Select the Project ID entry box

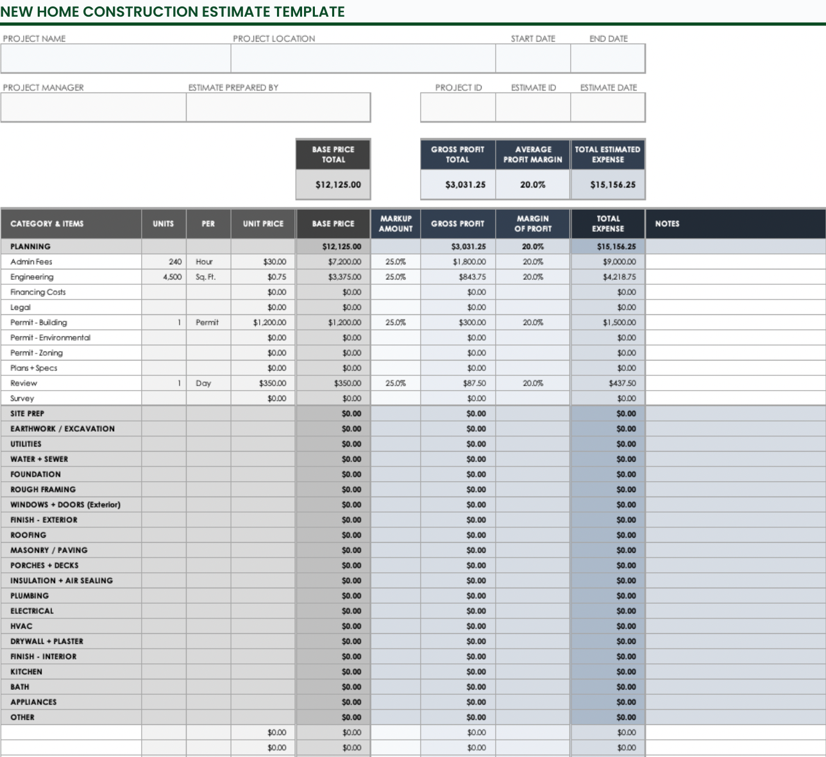pyautogui.click(x=459, y=108)
